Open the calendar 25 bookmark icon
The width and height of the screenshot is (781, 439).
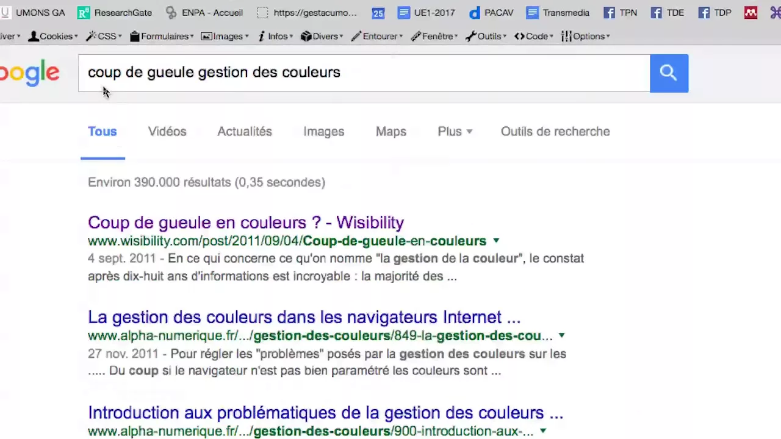[x=378, y=13]
